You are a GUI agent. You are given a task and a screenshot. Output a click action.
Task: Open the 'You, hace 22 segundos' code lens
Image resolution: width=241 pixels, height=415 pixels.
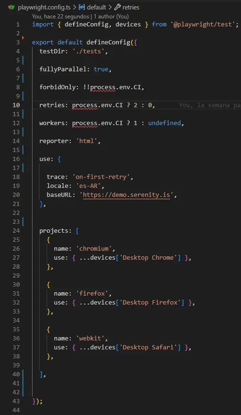(60, 17)
